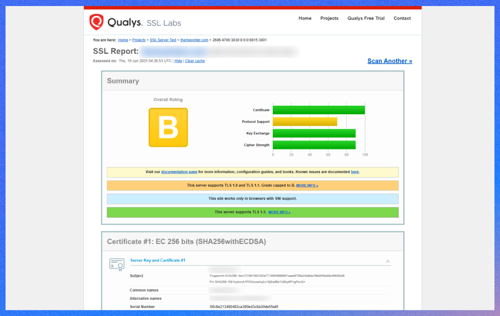
Task: Click the certificate icon beside Server Key
Action: [x=117, y=265]
